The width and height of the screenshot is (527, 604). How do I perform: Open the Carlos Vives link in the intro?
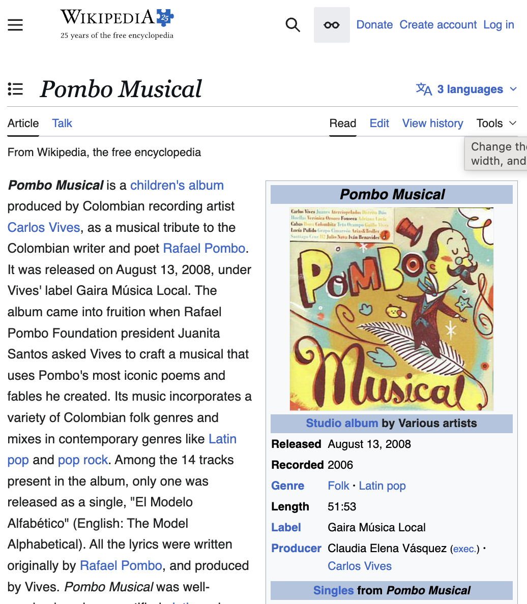tap(44, 227)
